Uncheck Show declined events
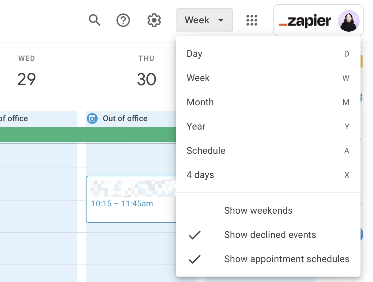 (x=270, y=235)
